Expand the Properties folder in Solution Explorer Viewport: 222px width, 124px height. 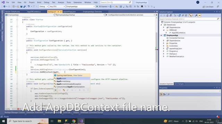click(164, 43)
